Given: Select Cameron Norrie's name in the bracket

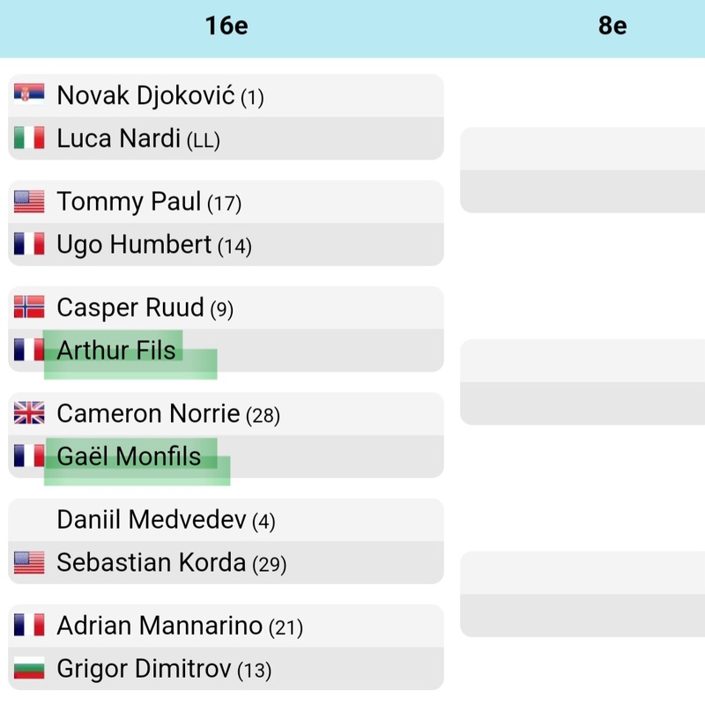Looking at the screenshot, I should pyautogui.click(x=148, y=413).
